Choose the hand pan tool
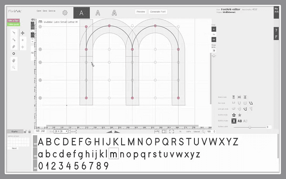Screen dimensions: 286x179 pos(14,60)
